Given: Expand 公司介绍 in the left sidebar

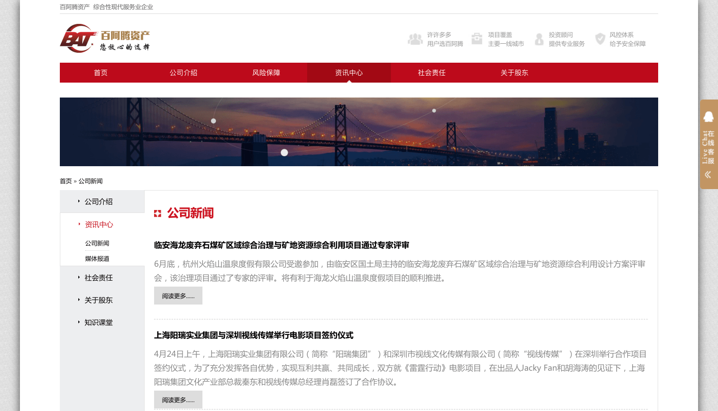Looking at the screenshot, I should point(99,202).
